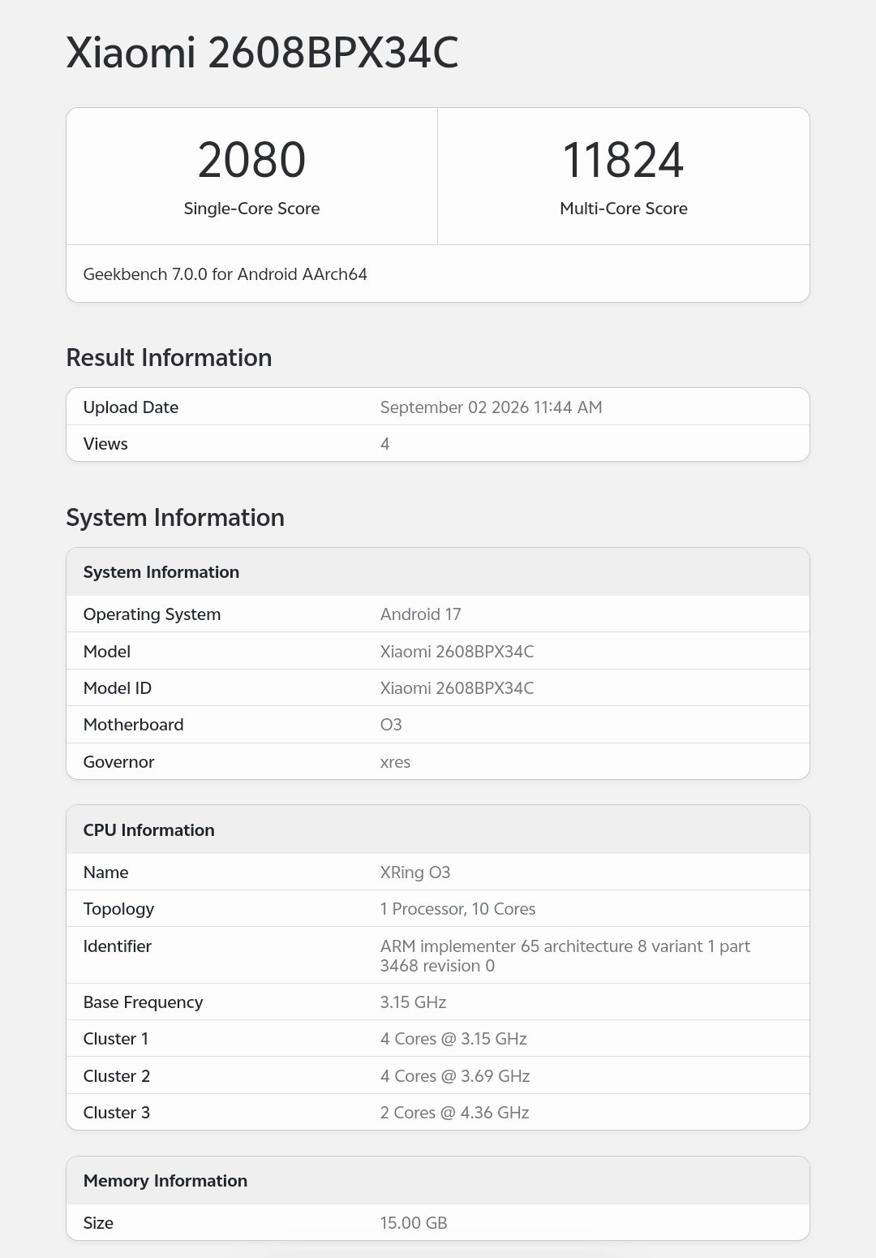
Task: Select the Governor value xres
Action: click(x=395, y=762)
